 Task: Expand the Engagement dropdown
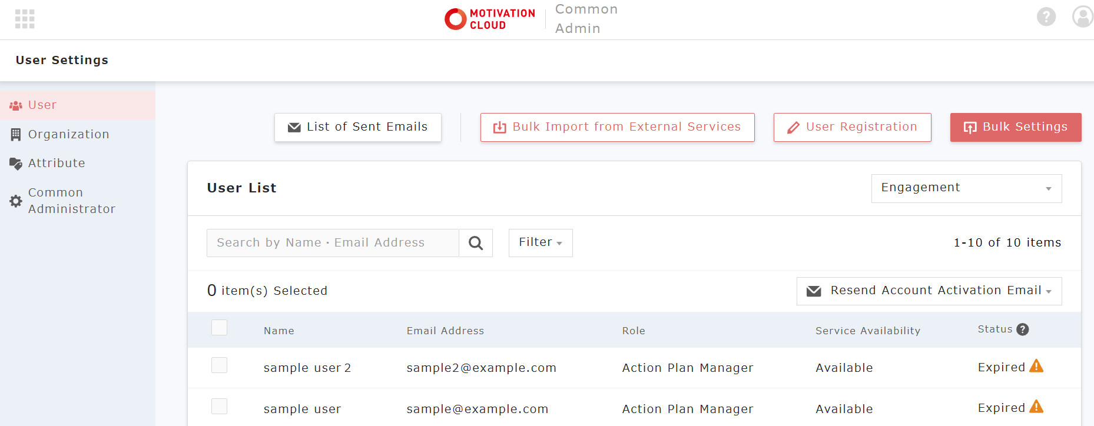point(966,188)
